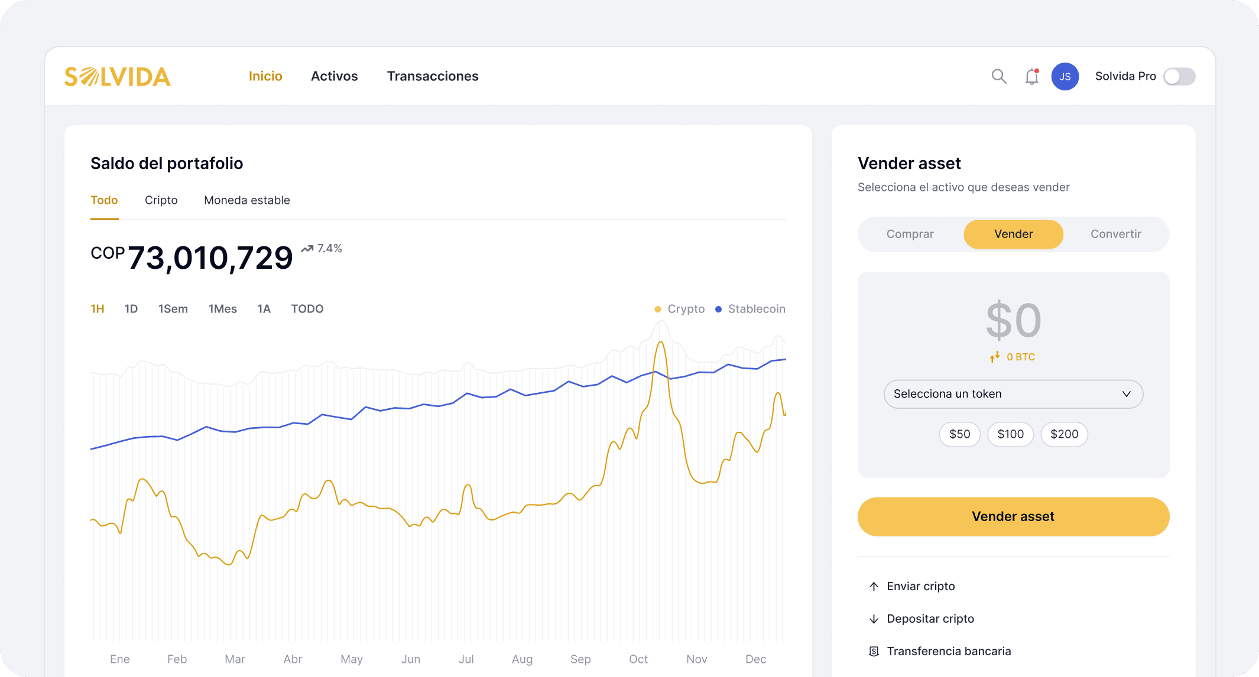Image resolution: width=1259 pixels, height=677 pixels.
Task: Click the search icon in the top bar
Action: click(x=998, y=76)
